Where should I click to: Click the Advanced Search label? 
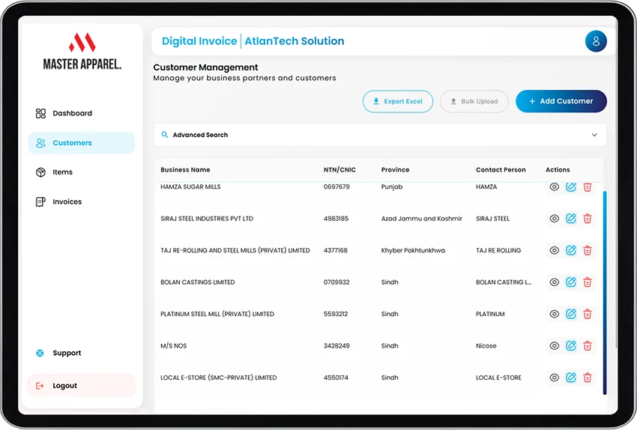200,135
